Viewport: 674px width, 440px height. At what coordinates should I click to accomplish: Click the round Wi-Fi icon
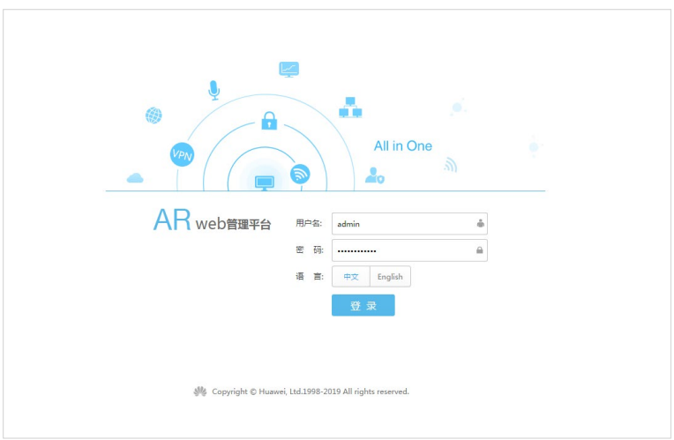coord(300,174)
